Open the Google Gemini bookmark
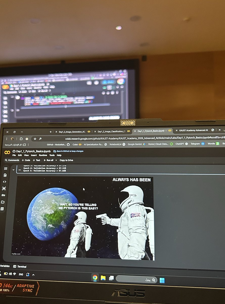The height and width of the screenshot is (304, 225). tap(137, 144)
